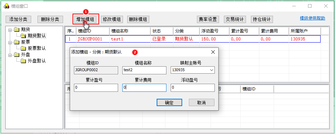Select the 外盘默认 folder icon
This screenshot has height=134, width=335.
(x=23, y=61)
